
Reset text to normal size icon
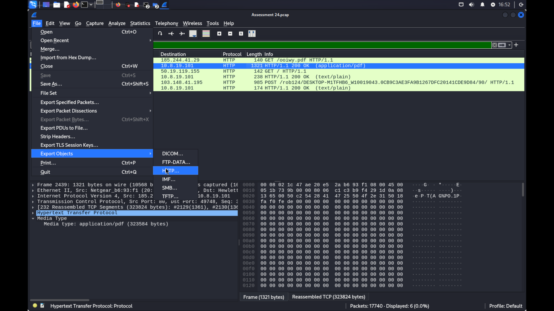coord(241,33)
